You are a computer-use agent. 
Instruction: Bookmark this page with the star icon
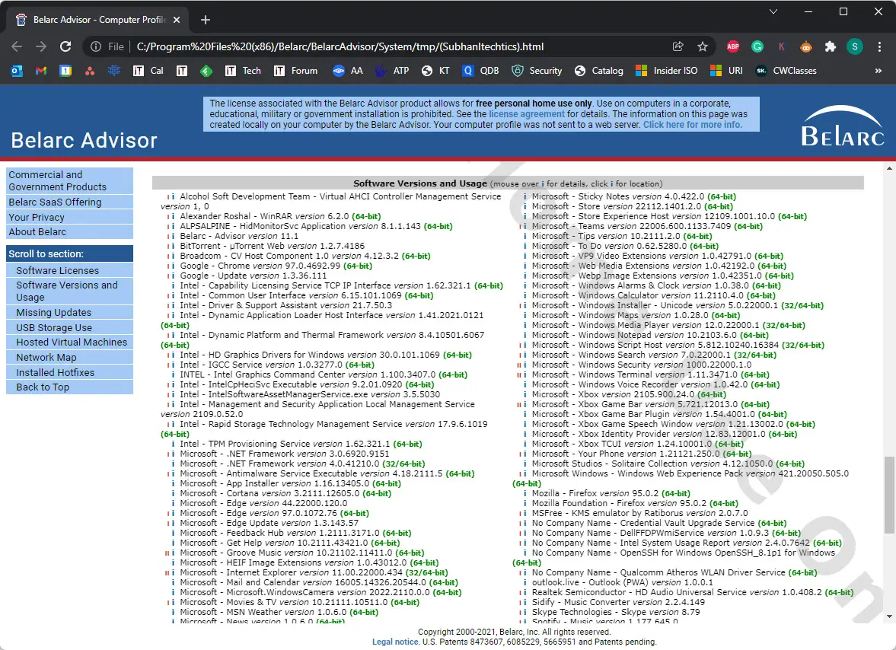(x=703, y=47)
